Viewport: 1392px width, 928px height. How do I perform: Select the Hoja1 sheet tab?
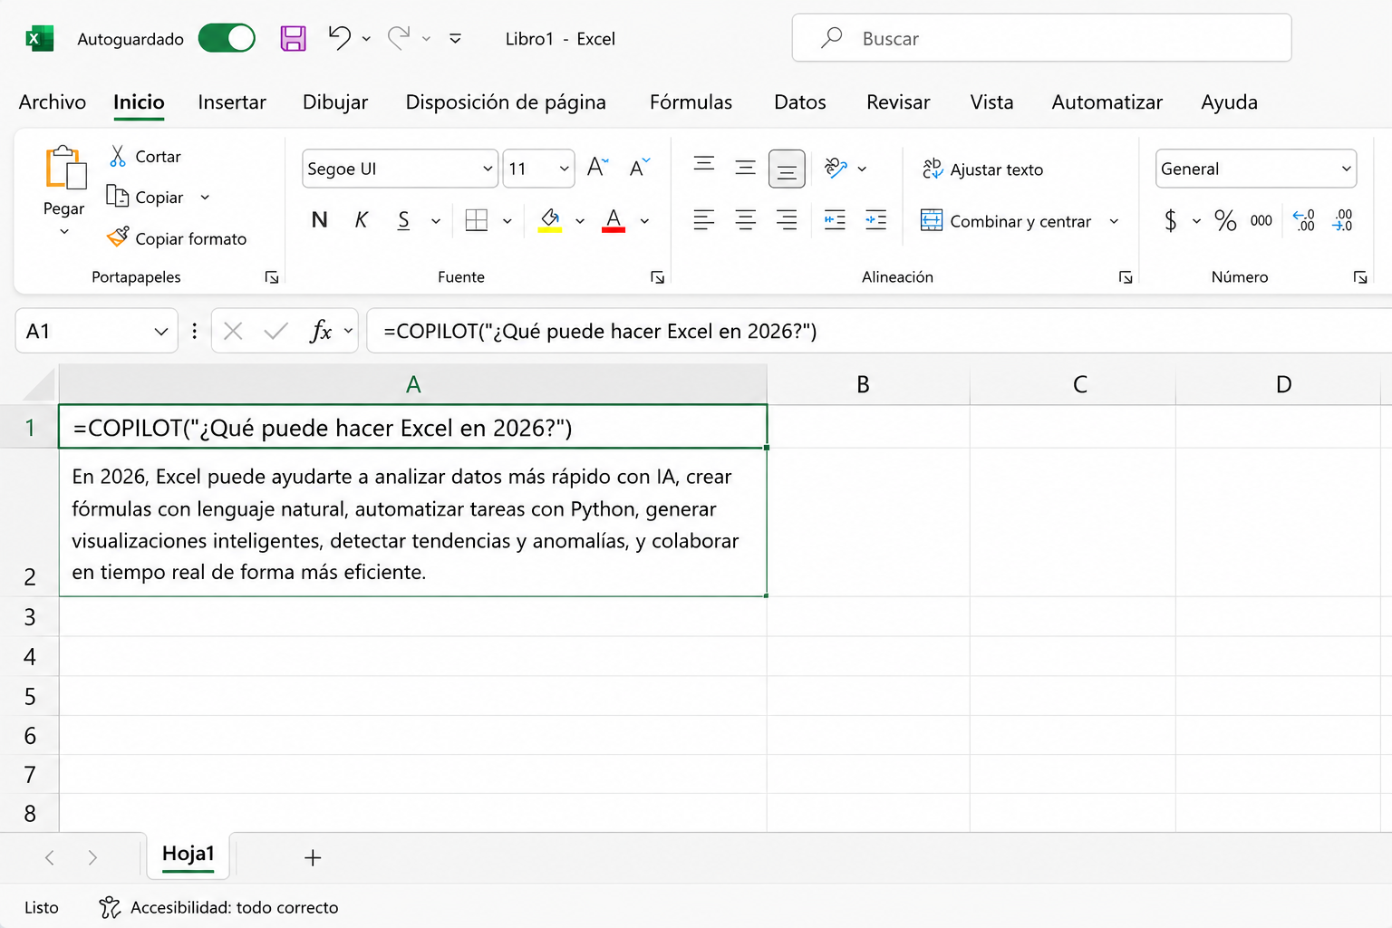(x=188, y=854)
